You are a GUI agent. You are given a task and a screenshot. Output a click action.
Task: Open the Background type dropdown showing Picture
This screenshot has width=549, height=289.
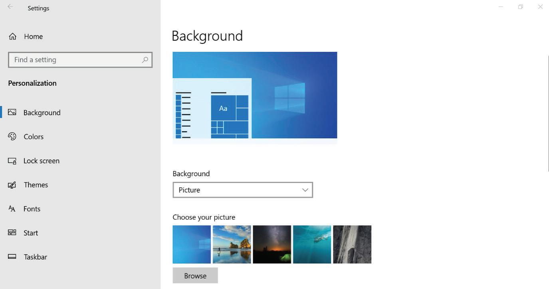(x=243, y=190)
